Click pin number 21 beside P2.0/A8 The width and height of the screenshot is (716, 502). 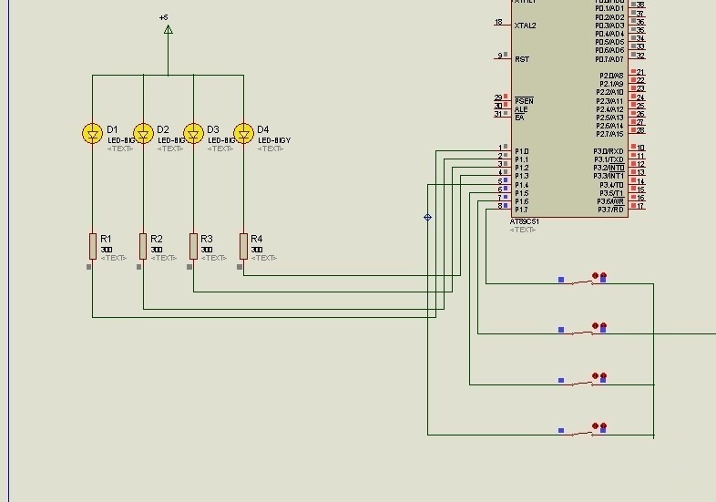[640, 72]
